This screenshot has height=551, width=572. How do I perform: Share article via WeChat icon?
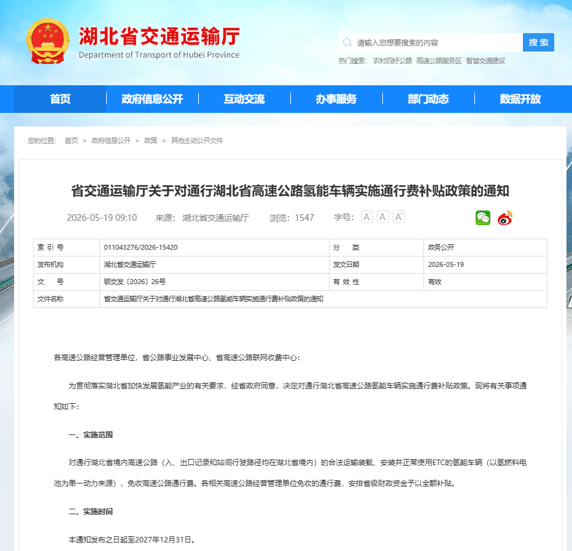pyautogui.click(x=483, y=218)
